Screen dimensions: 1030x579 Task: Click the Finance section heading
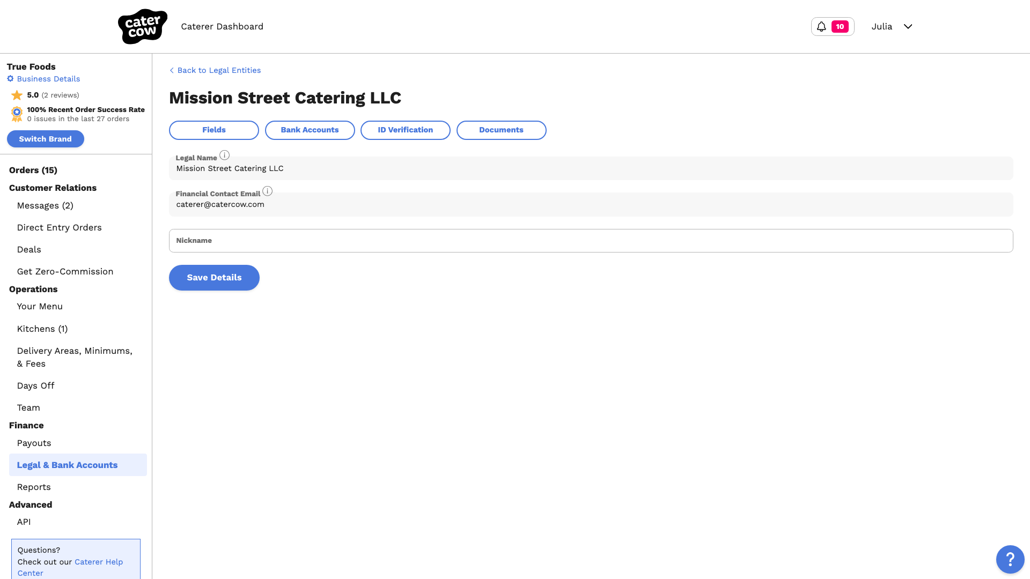[x=26, y=426]
